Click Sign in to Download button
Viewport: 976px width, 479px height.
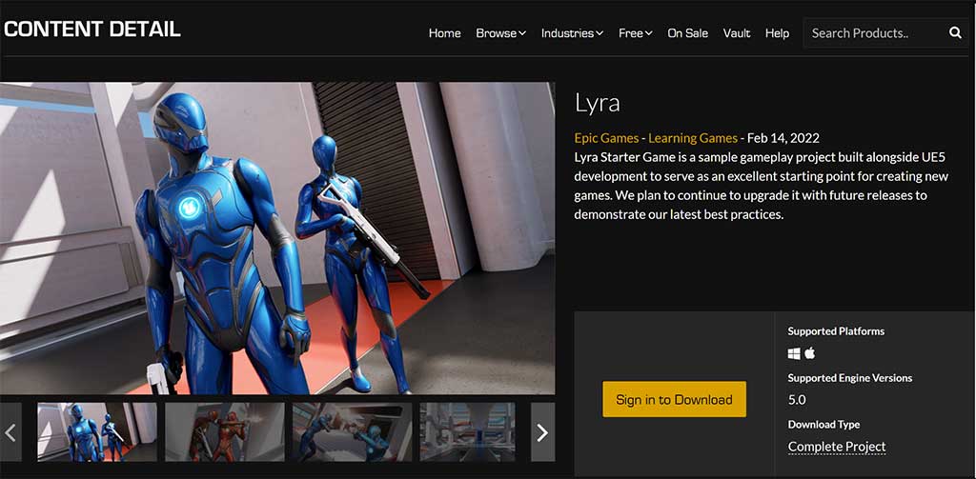pos(674,399)
